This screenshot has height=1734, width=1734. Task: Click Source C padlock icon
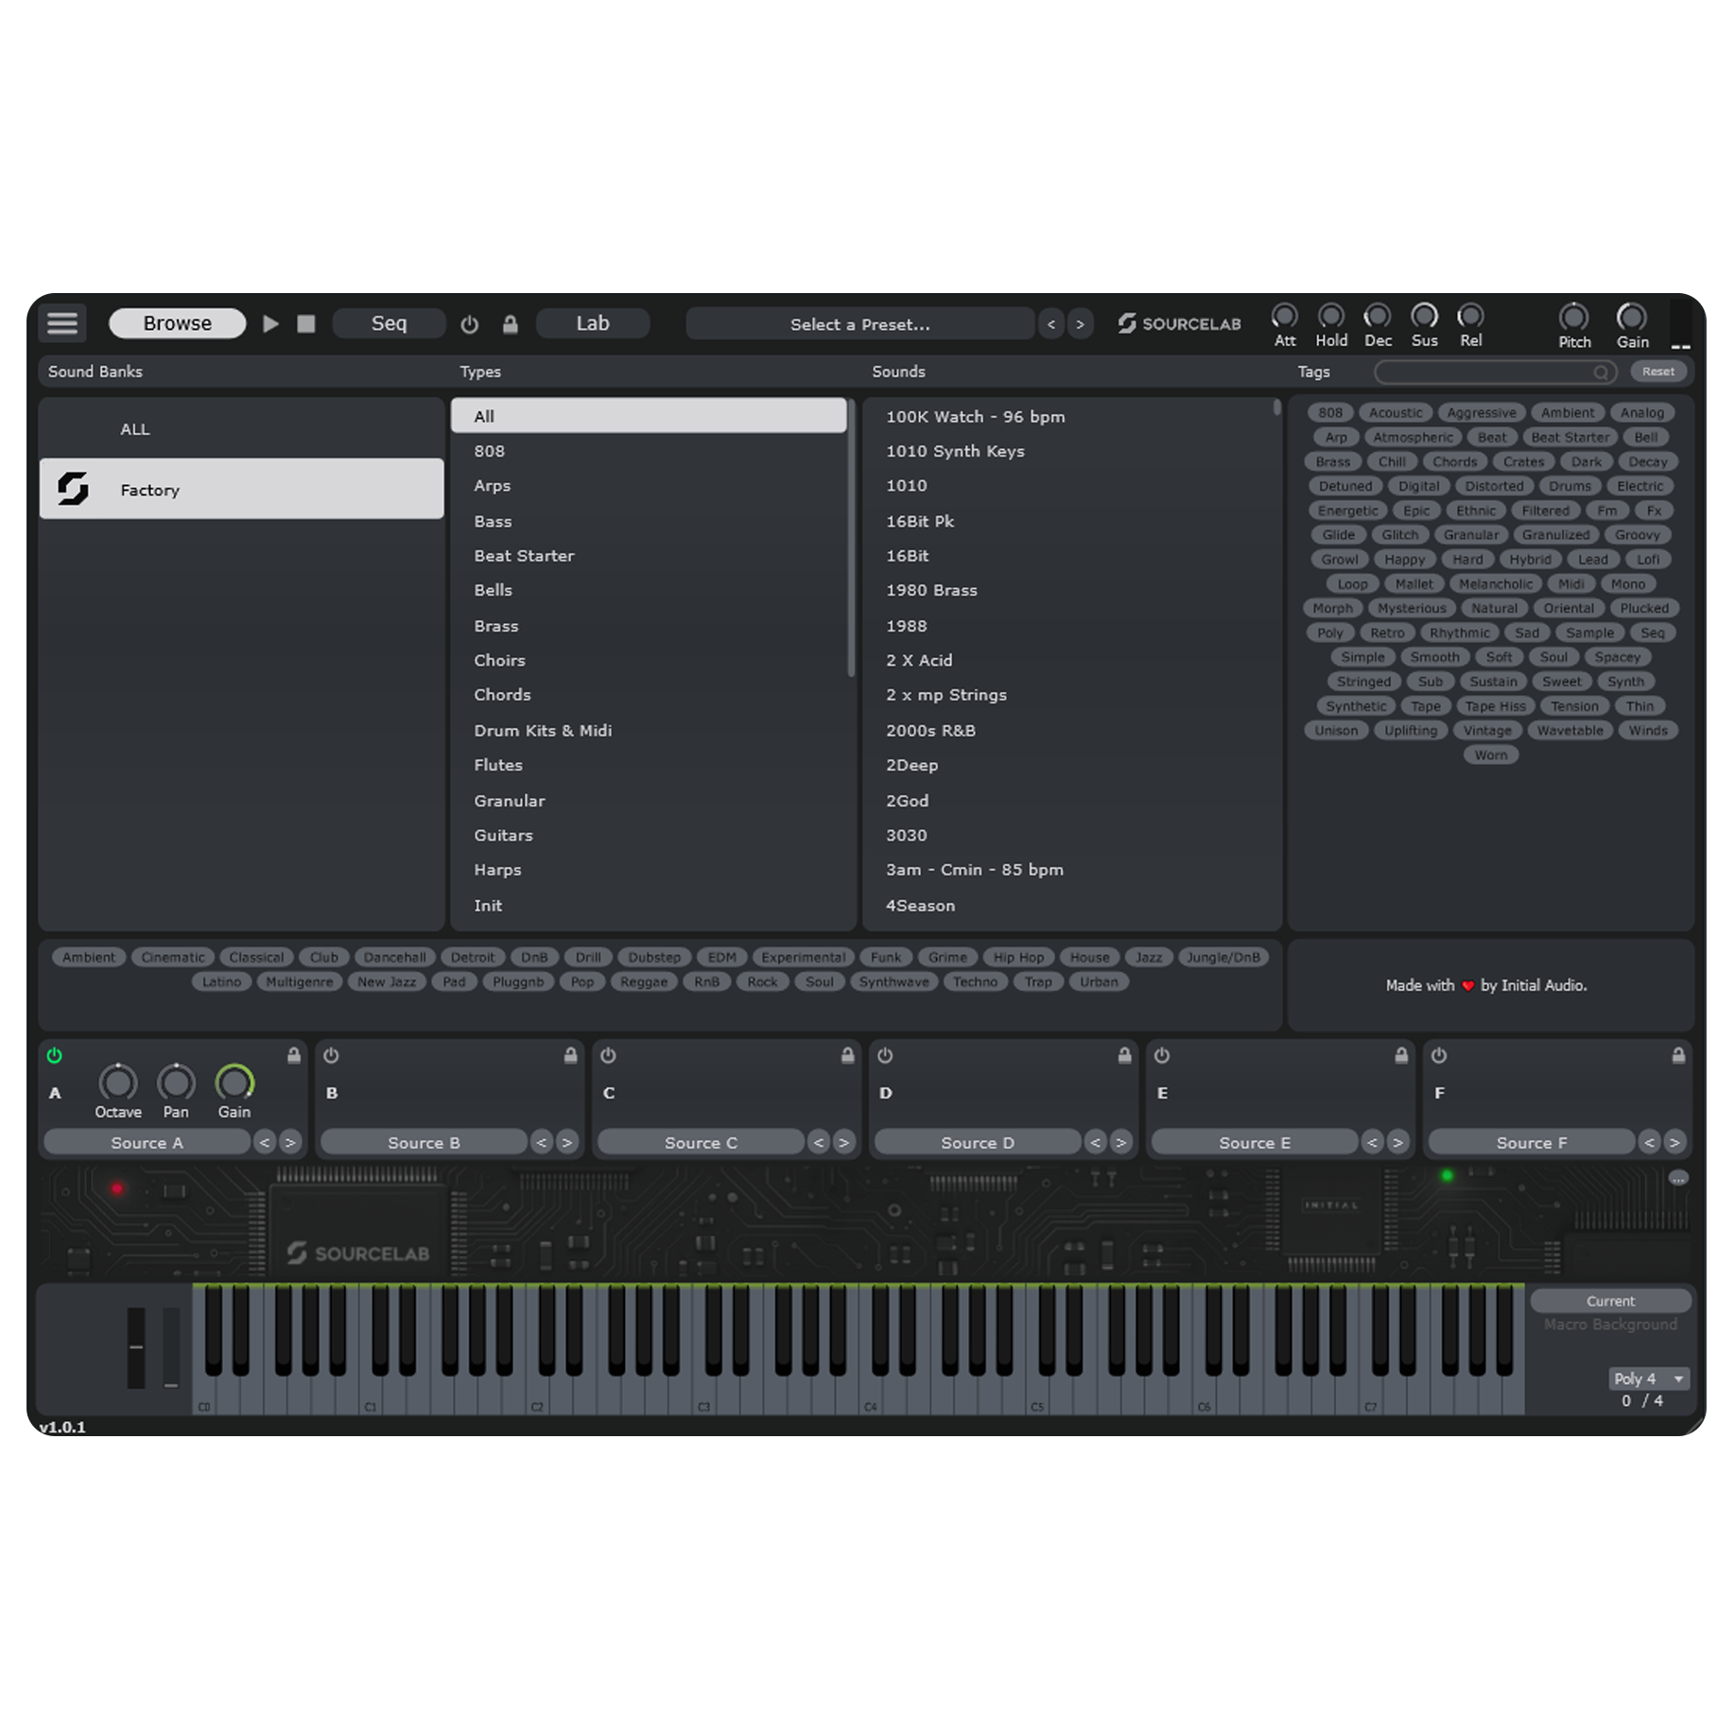848,1055
